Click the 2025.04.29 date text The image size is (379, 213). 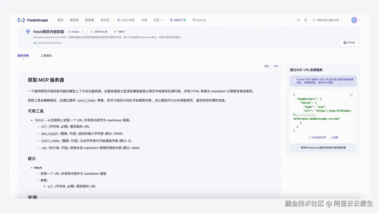point(101,32)
